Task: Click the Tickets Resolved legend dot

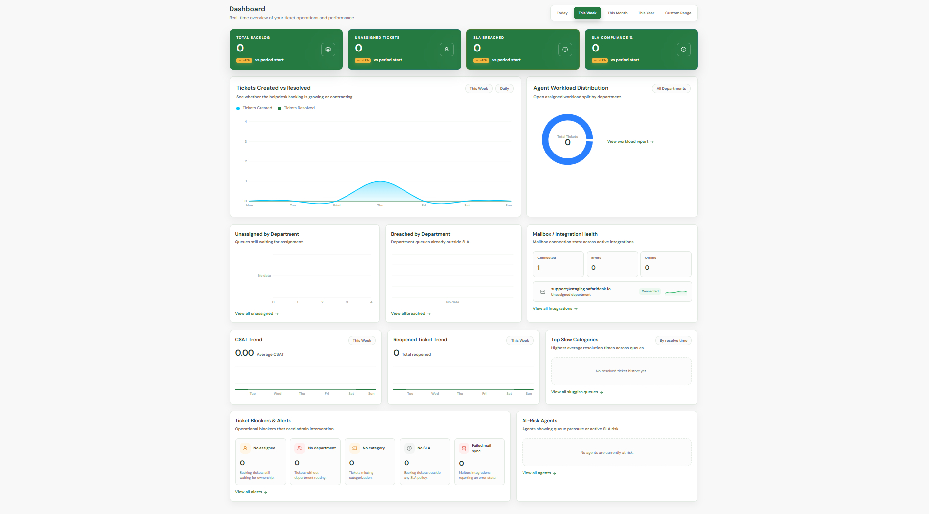Action: [279, 108]
